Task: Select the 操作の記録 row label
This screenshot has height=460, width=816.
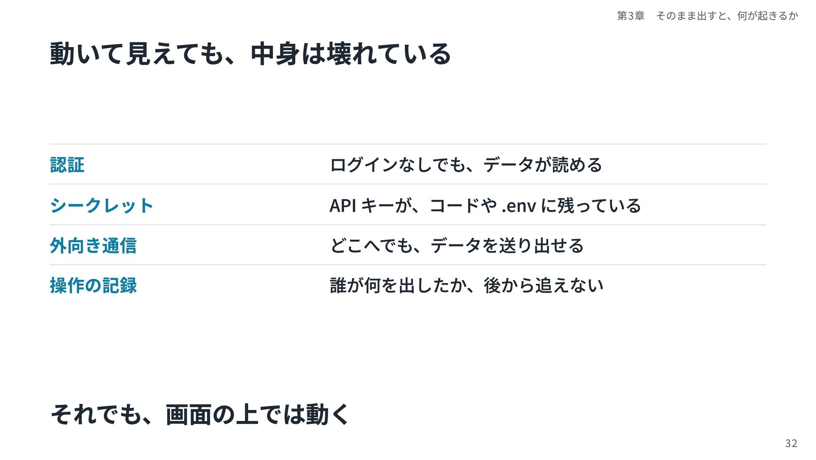Action: point(93,285)
